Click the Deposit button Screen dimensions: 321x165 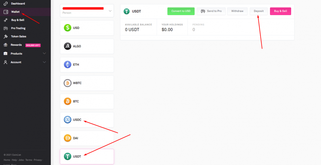(259, 11)
